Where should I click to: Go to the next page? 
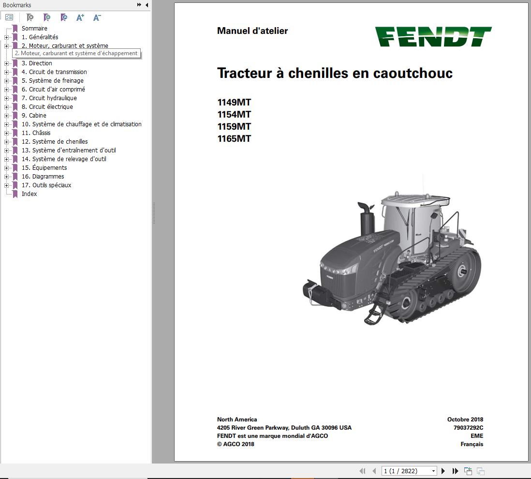[443, 471]
